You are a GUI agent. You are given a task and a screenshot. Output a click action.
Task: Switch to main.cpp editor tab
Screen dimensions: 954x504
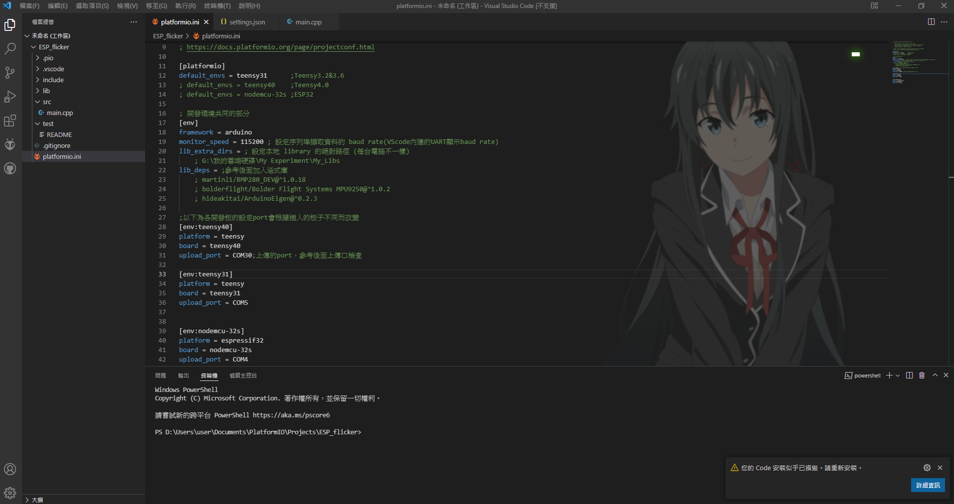pyautogui.click(x=309, y=22)
